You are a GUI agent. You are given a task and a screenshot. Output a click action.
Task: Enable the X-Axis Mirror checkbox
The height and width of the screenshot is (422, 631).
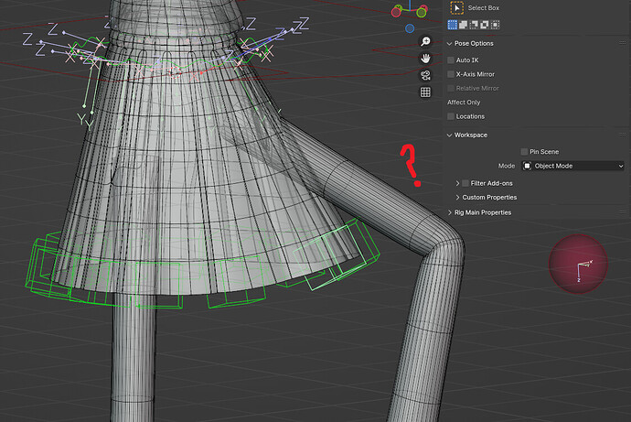(451, 74)
